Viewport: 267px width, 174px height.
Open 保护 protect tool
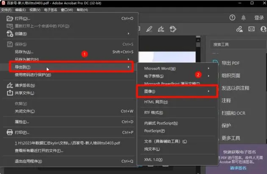click(x=226, y=125)
